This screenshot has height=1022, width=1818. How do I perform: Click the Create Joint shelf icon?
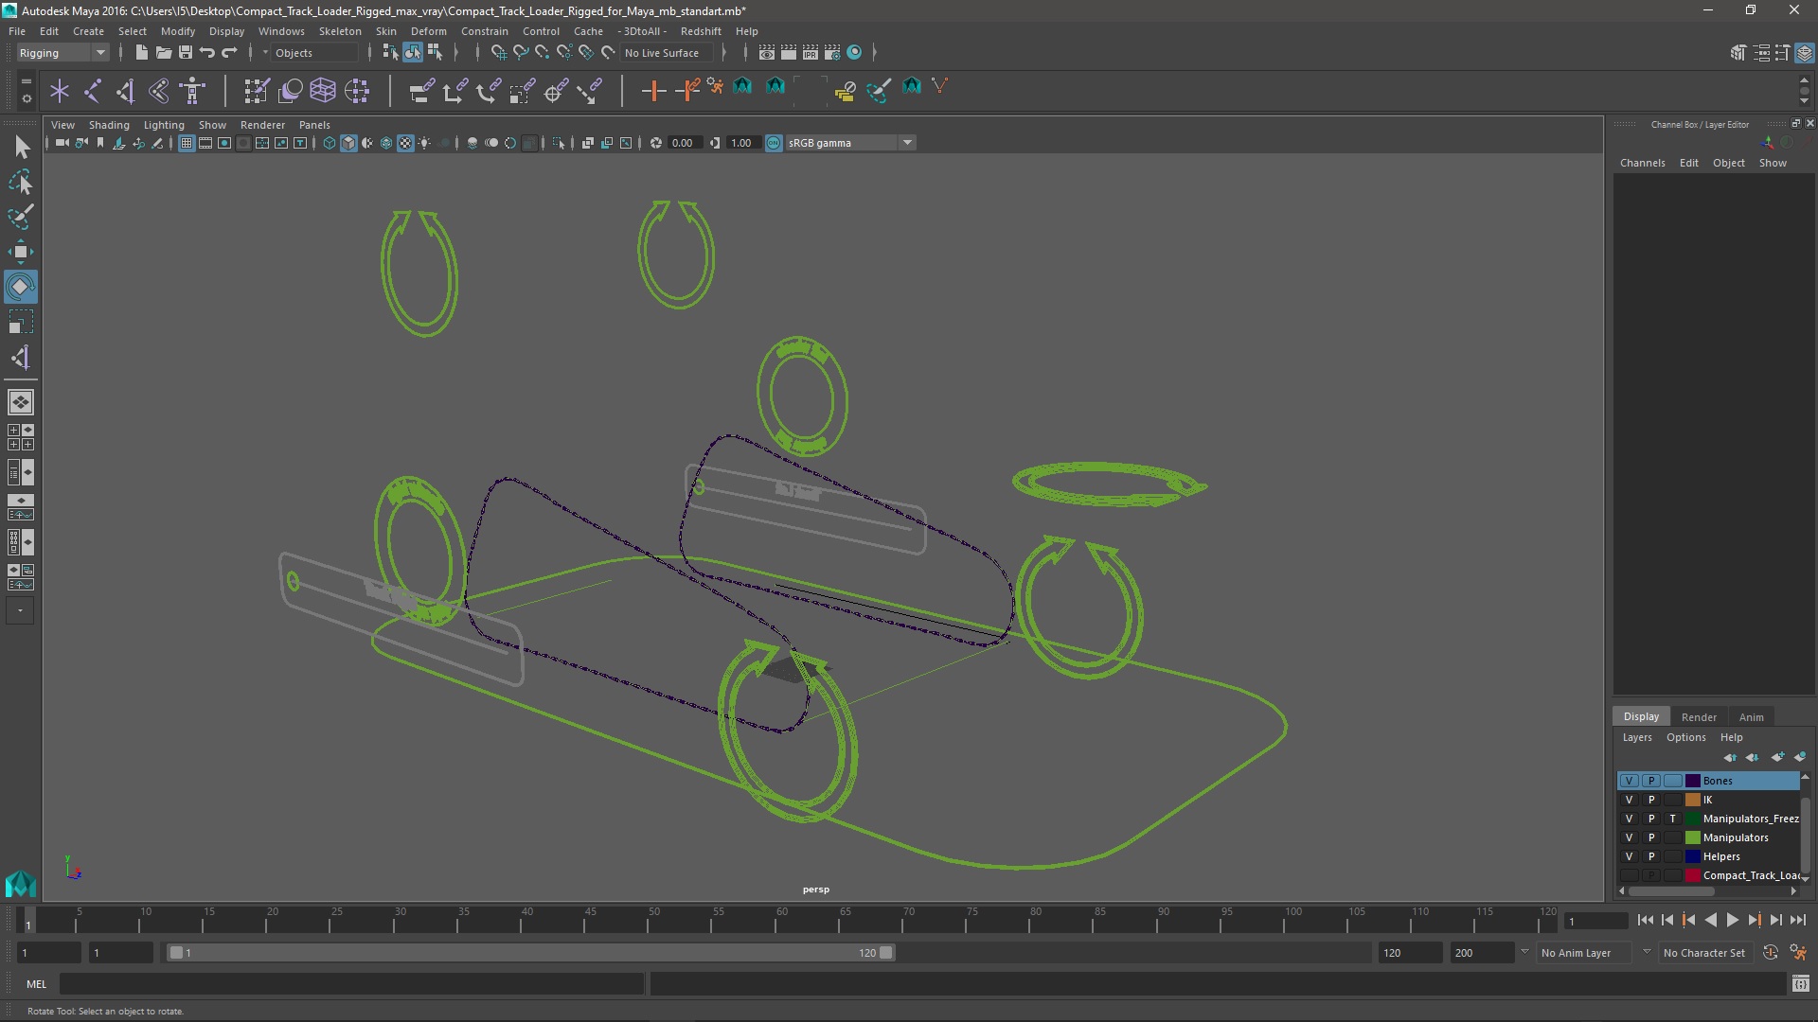[x=93, y=91]
